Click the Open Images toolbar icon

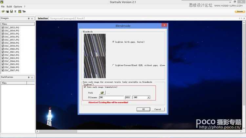3,11
